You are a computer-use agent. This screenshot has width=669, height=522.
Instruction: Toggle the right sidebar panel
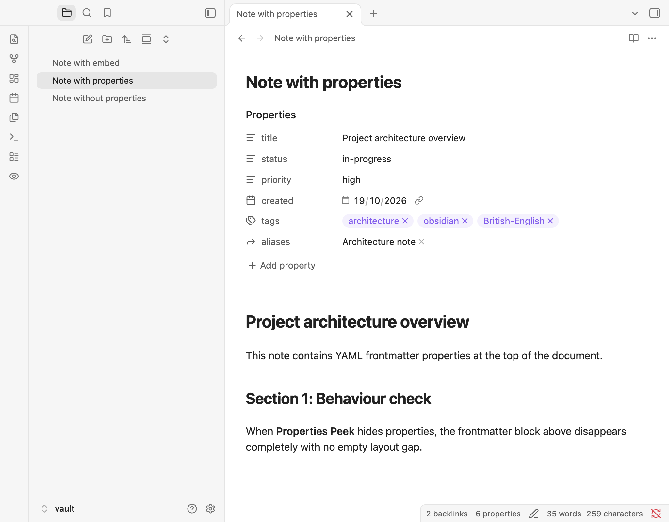tap(655, 13)
